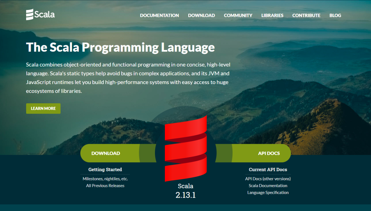Viewport: 371px width, 211px height.
Task: Open the LIBRARIES navigation item
Action: coord(272,15)
